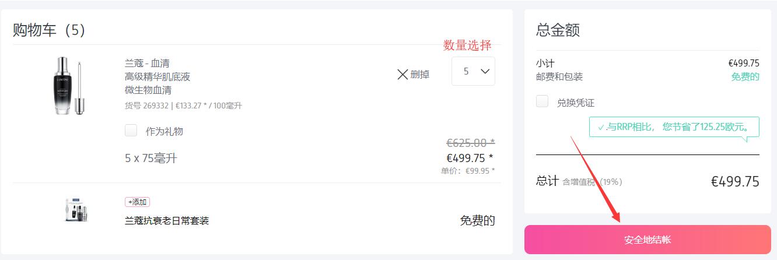Click the X delete icon for Lancôme serum
This screenshot has height=260, width=777.
coord(402,74)
